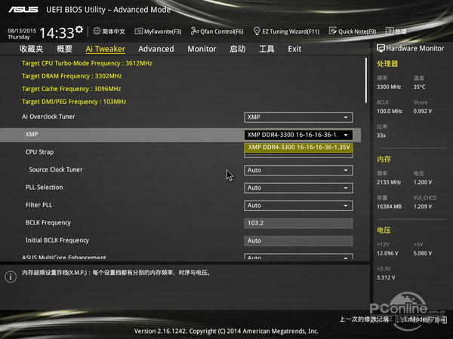The width and height of the screenshot is (453, 339).
Task: Click the 3300 MHz CPU frequency value
Action: point(389,87)
